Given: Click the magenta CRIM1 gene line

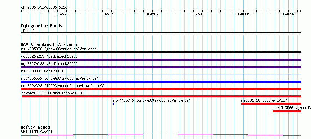Looking at the screenshot, I should click(161, 135).
